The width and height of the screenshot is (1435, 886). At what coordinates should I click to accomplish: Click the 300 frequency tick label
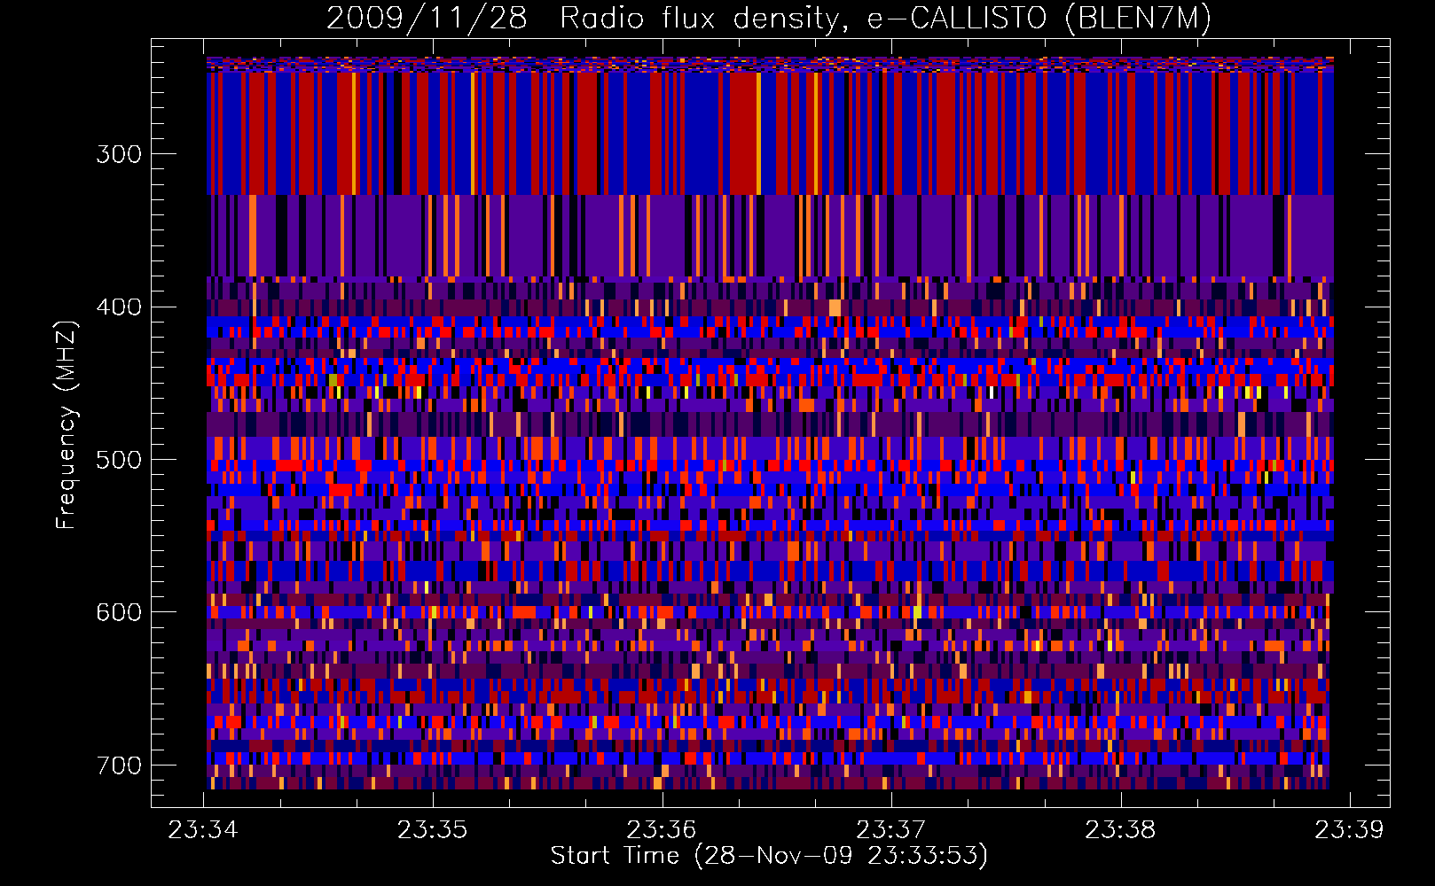tap(119, 154)
